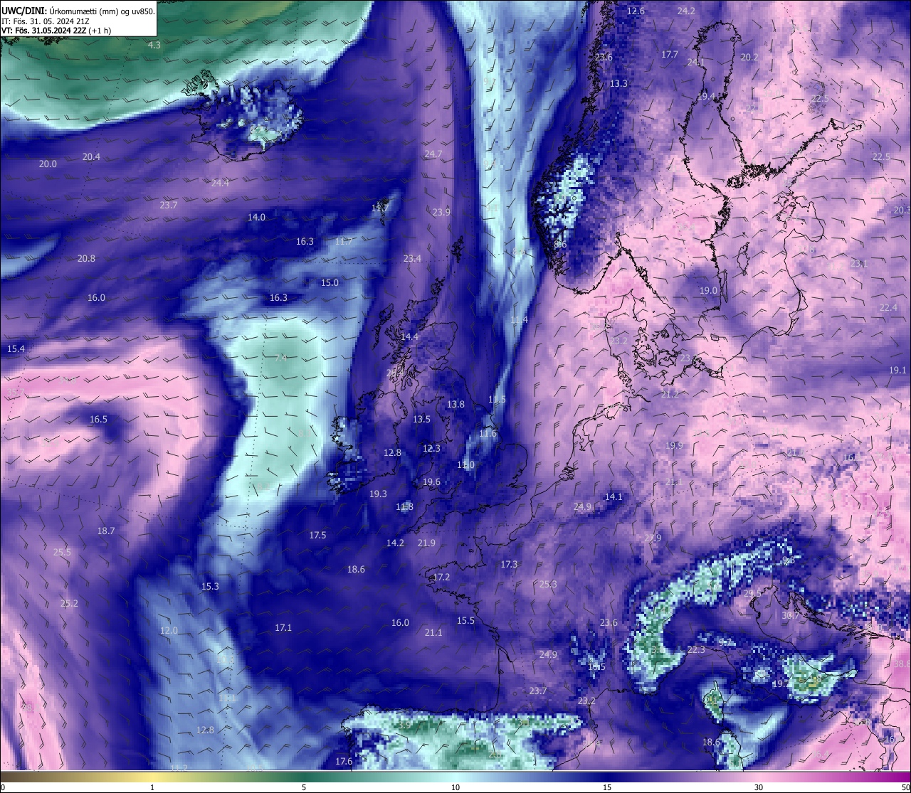The height and width of the screenshot is (793, 911).
Task: Click the '50' label on the colour scale
Action: (905, 787)
